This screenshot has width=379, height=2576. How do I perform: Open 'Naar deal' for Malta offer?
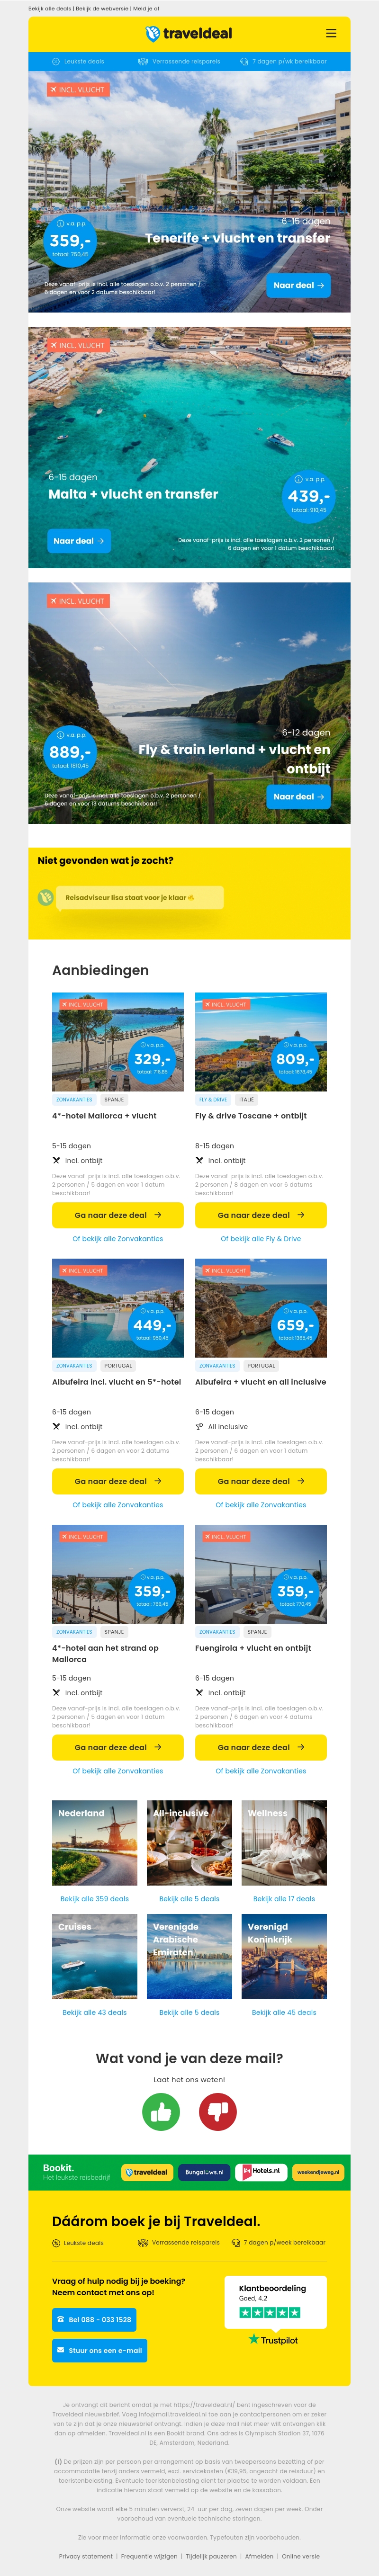(x=79, y=541)
